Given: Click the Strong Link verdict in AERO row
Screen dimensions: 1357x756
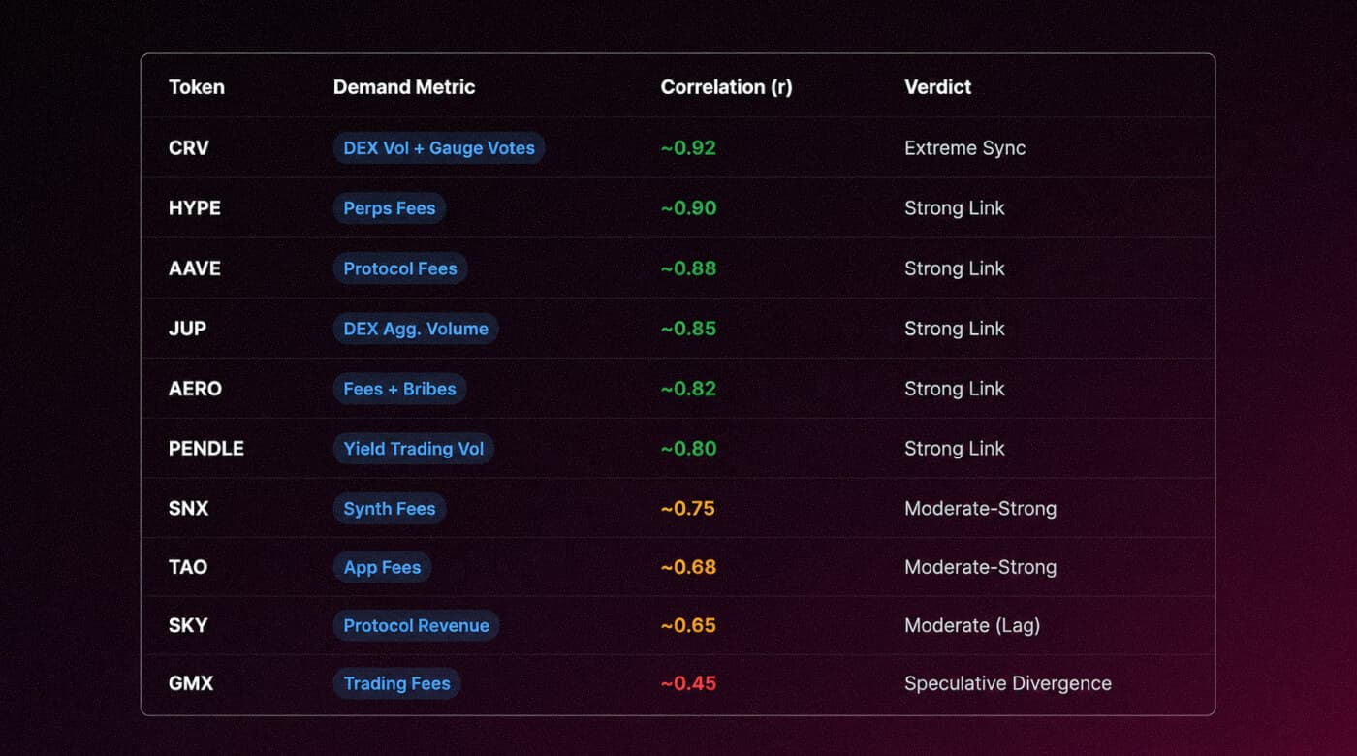Looking at the screenshot, I should click(955, 389).
